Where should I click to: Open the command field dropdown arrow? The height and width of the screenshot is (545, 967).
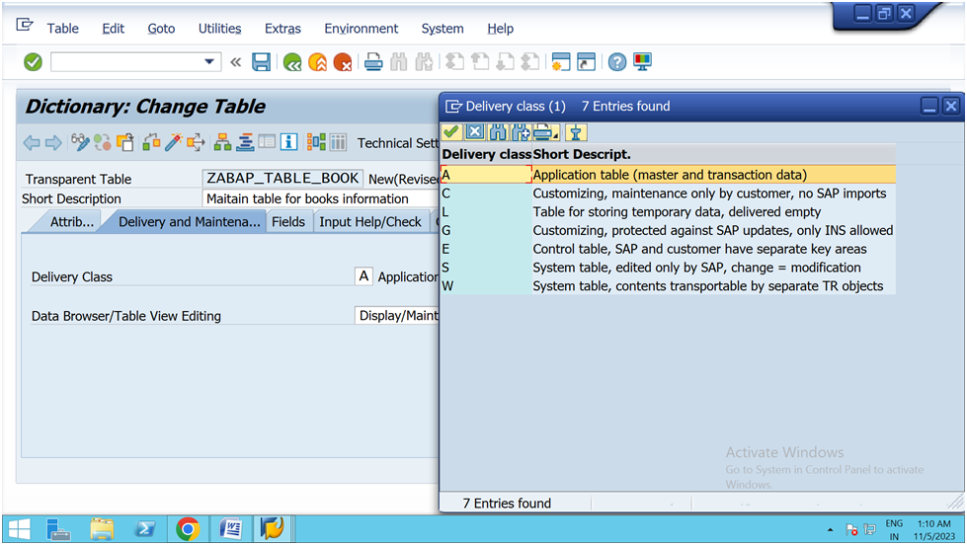[209, 61]
